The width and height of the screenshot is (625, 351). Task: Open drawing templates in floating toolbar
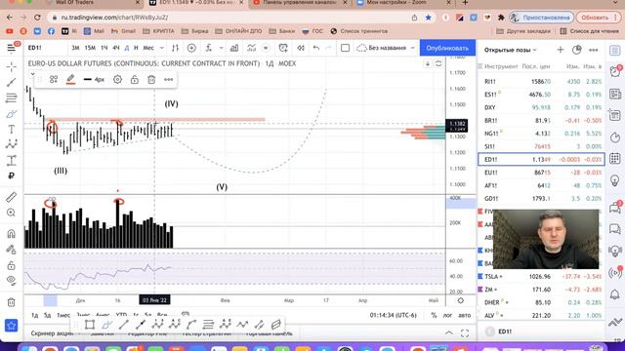[x=54, y=80]
